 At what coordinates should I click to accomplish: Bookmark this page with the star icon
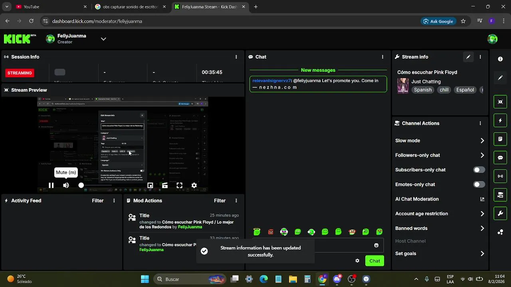coord(463,21)
